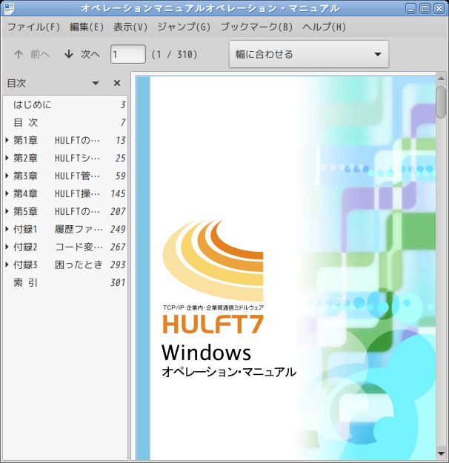Click the document scrollbar down arrow
This screenshot has height=463, width=449.
pyautogui.click(x=441, y=453)
